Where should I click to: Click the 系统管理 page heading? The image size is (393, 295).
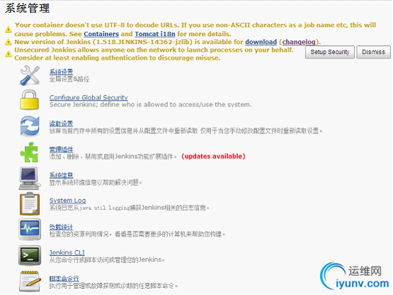[28, 9]
